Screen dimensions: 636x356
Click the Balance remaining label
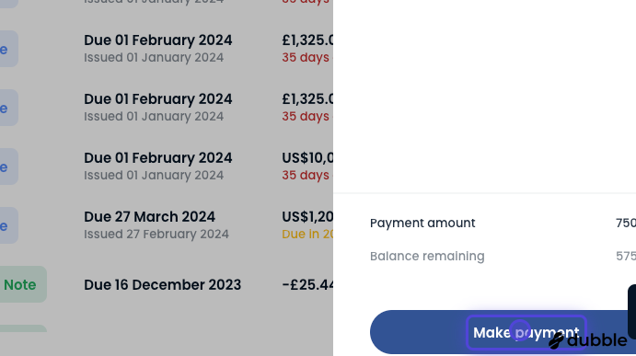click(x=427, y=257)
